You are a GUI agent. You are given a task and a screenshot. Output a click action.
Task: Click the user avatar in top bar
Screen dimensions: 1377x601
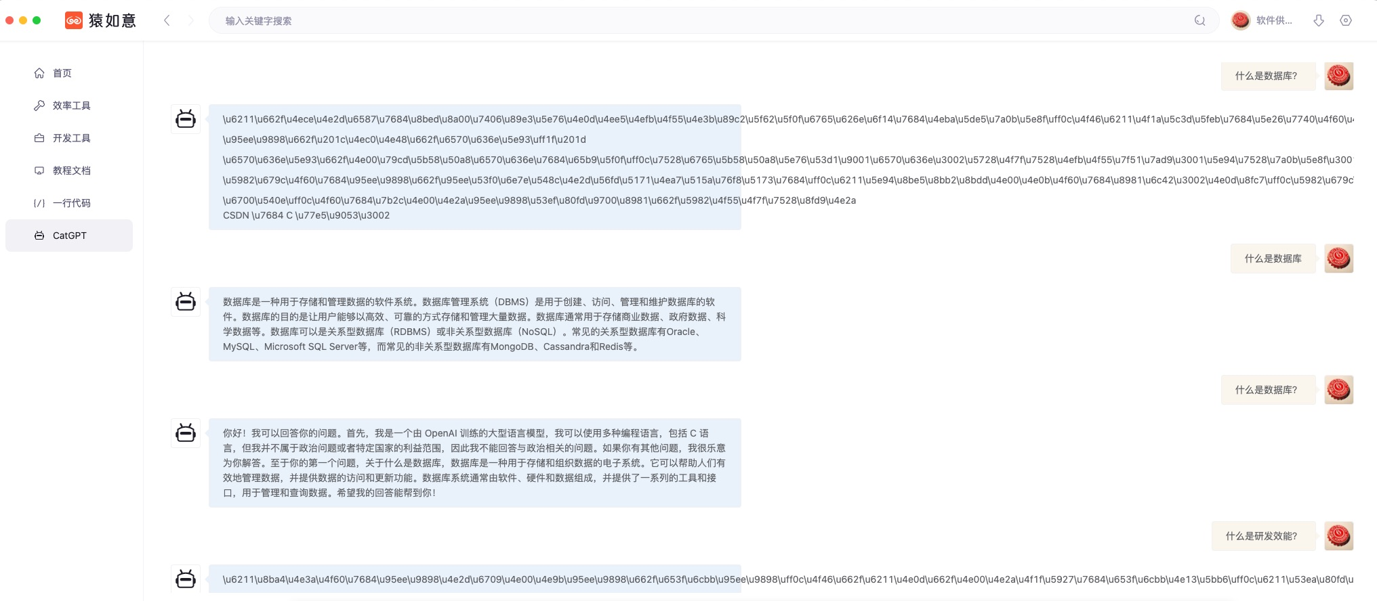click(x=1240, y=20)
